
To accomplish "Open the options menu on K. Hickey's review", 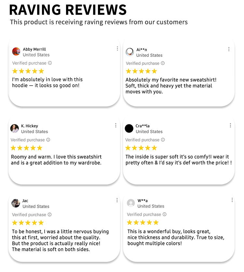I will point(116,125).
